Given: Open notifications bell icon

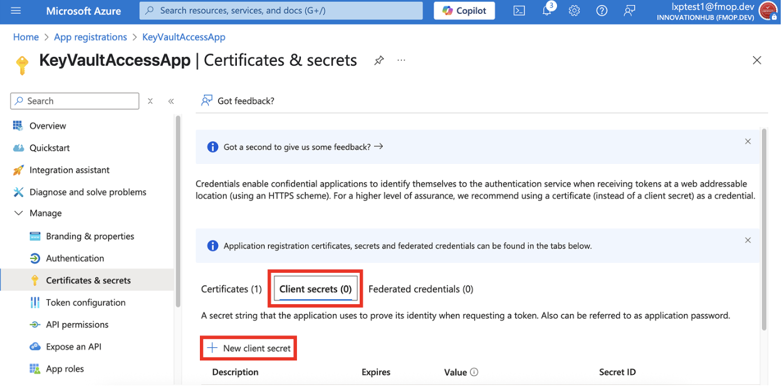Looking at the screenshot, I should [547, 11].
